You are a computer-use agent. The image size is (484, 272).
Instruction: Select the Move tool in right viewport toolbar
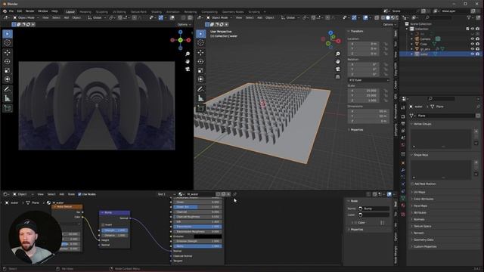pyautogui.click(x=200, y=53)
